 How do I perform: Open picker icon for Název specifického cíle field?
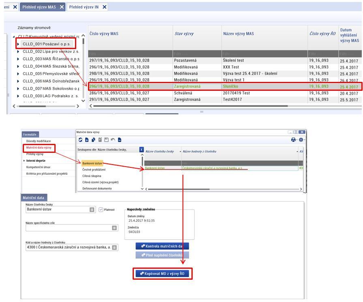(114, 228)
